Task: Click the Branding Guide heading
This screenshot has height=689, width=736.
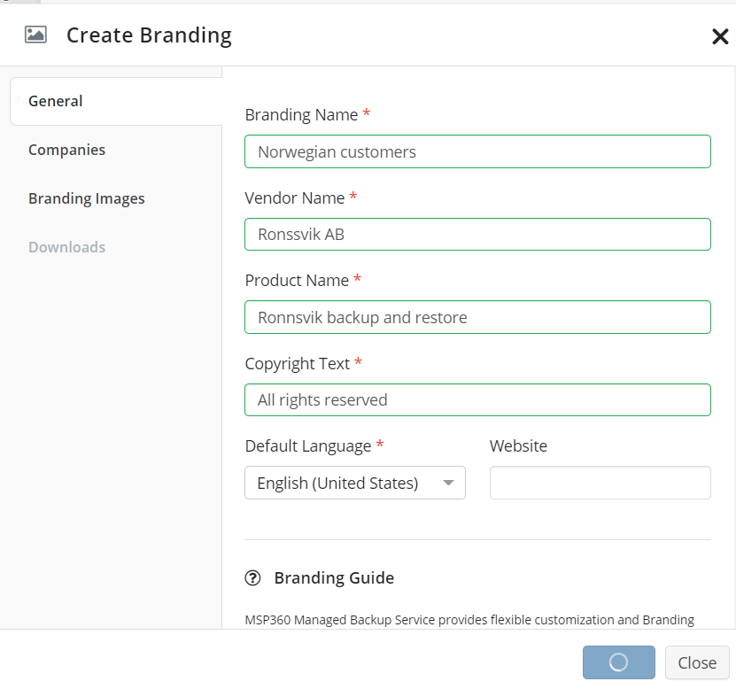Action: click(x=334, y=577)
